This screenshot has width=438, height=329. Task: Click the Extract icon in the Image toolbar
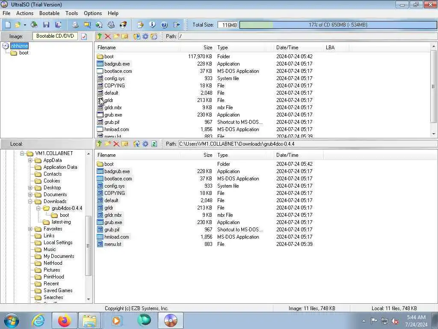(x=136, y=36)
